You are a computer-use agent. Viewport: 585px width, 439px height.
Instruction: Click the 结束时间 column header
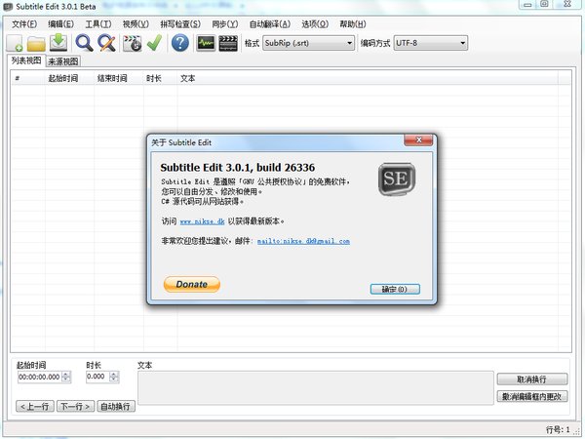[119, 78]
